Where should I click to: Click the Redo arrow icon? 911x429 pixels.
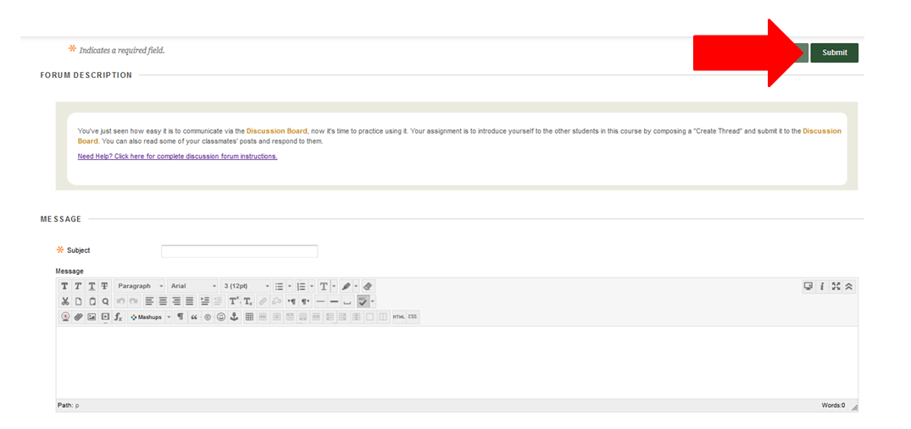point(134,301)
